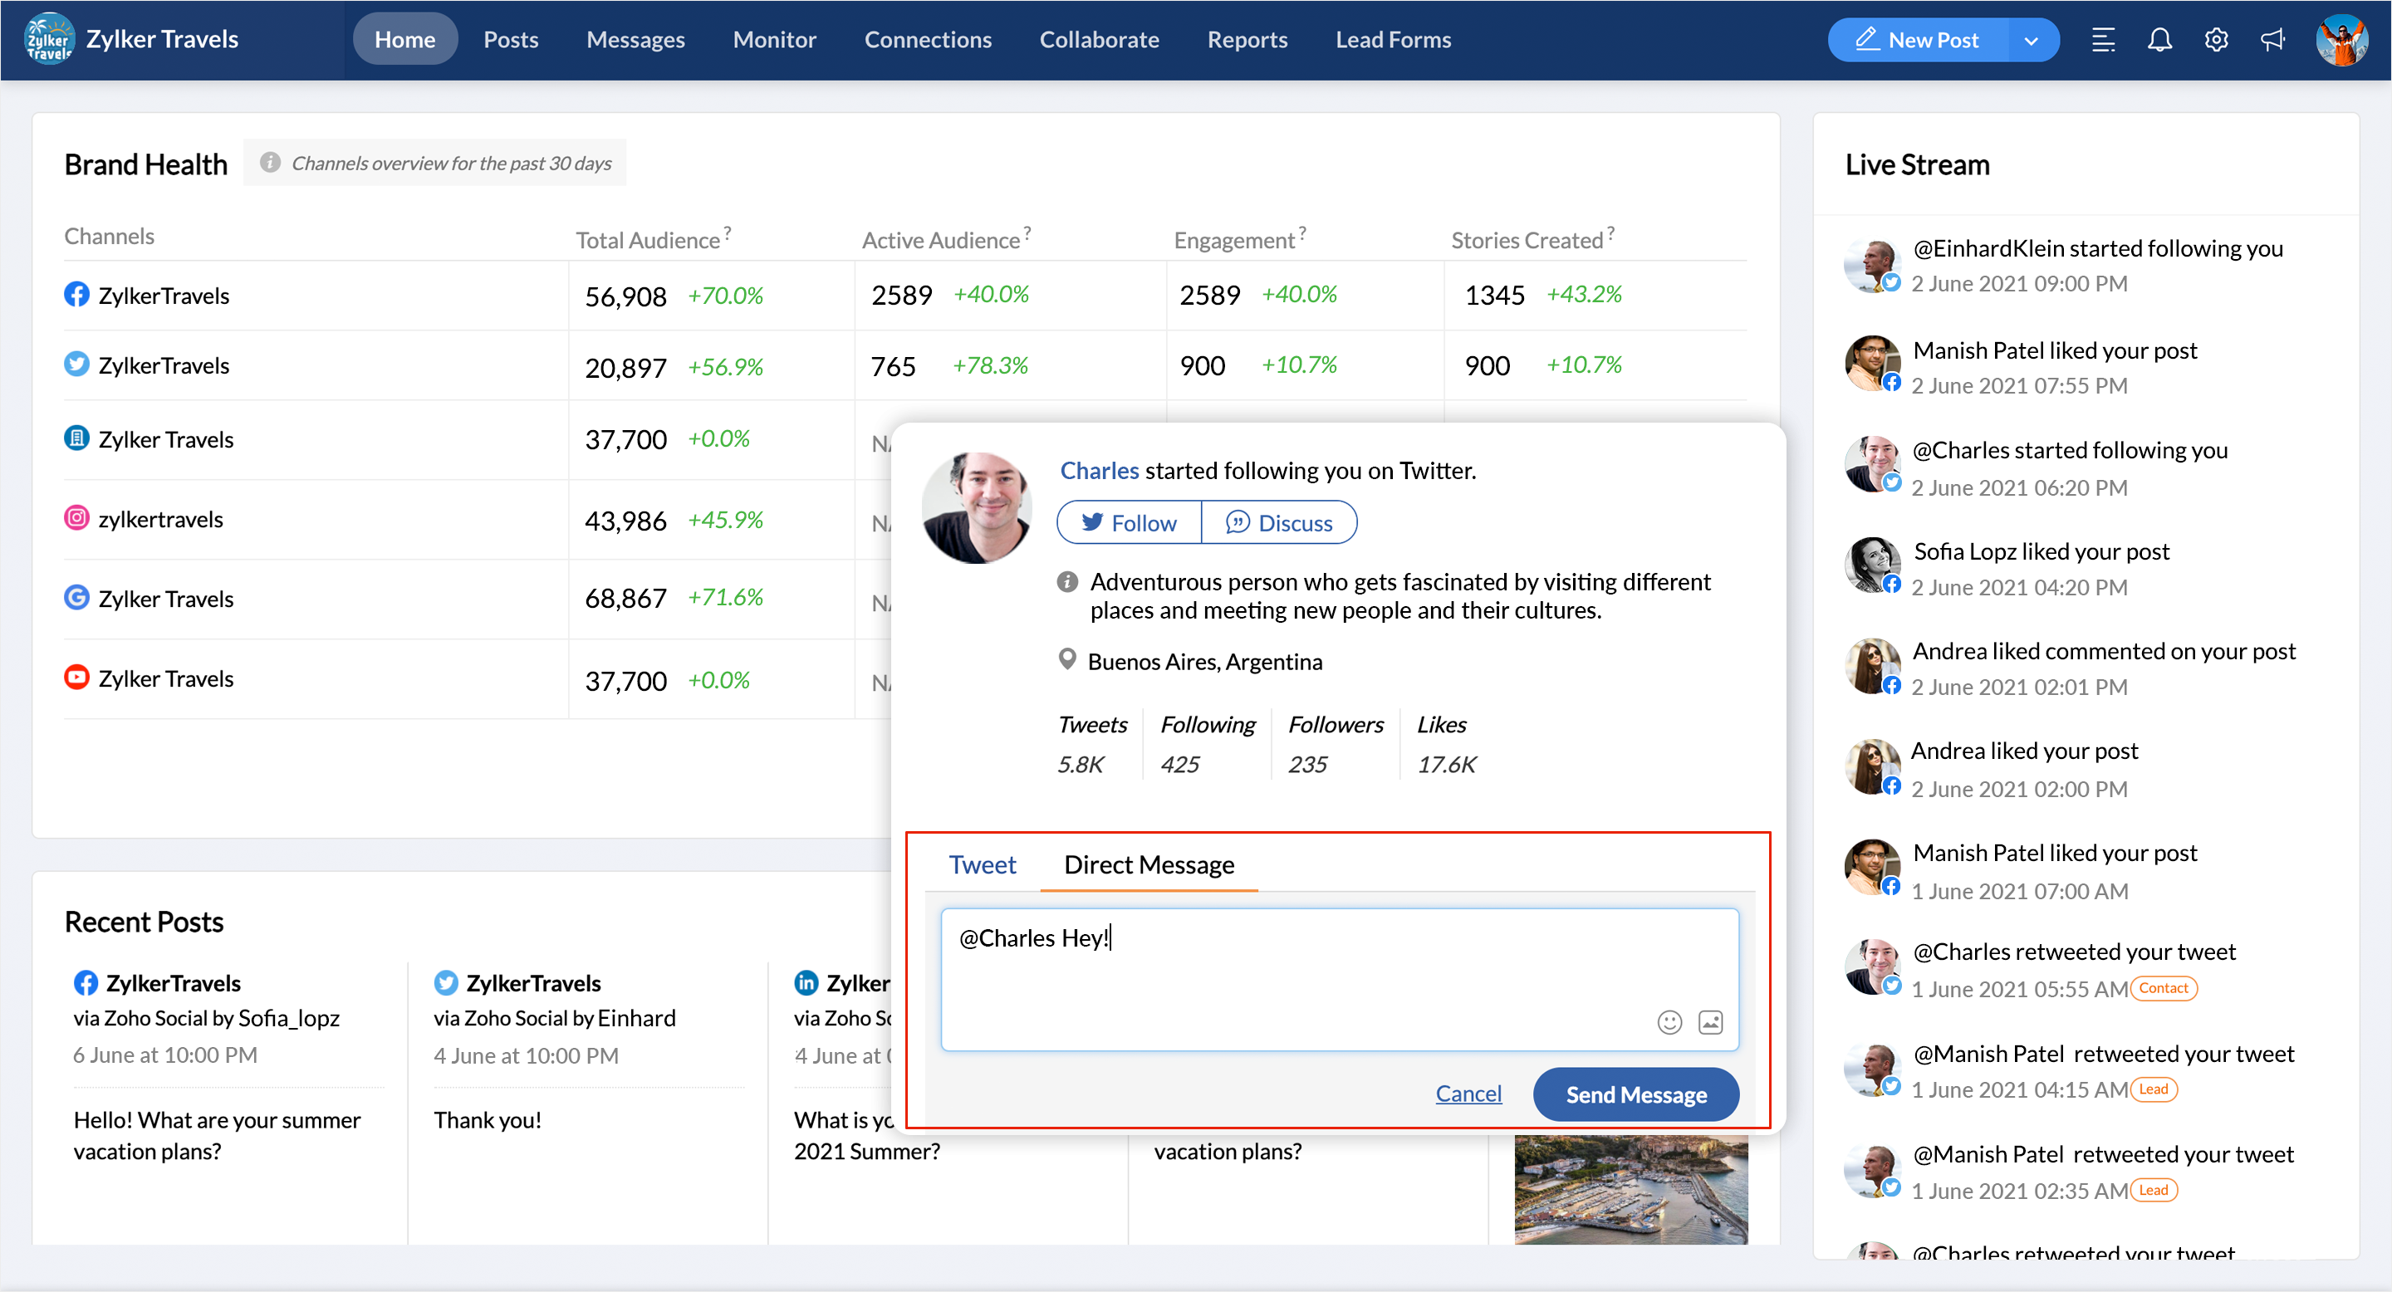Insert emoji using the smiley icon
The height and width of the screenshot is (1292, 2392).
coord(1669,1022)
